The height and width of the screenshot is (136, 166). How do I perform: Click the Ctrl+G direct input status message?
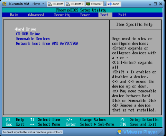32,132
